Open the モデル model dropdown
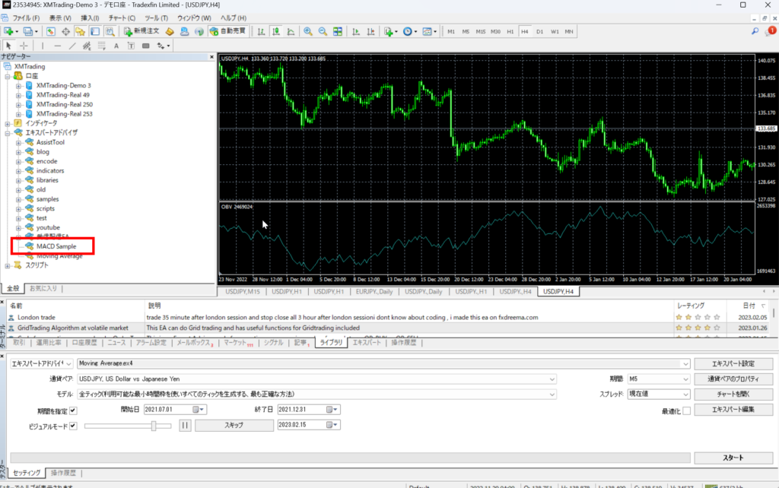The image size is (779, 488). (552, 395)
